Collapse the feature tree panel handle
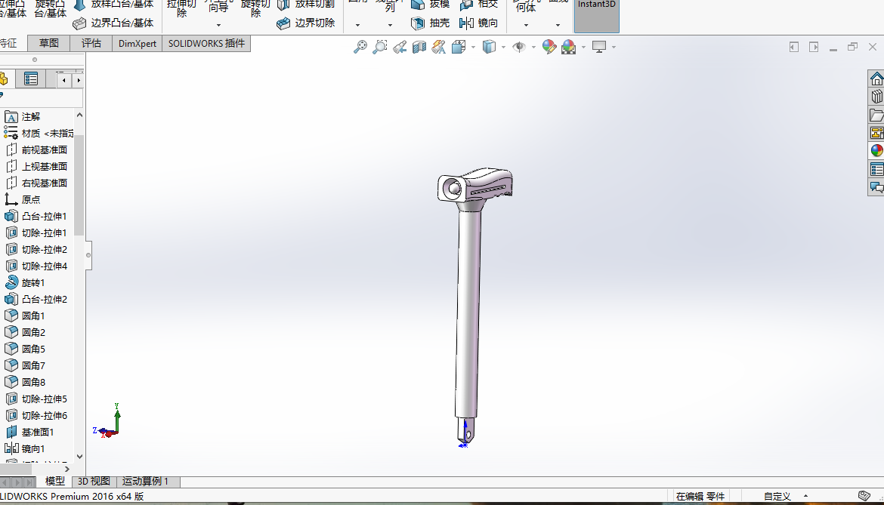 pyautogui.click(x=88, y=255)
